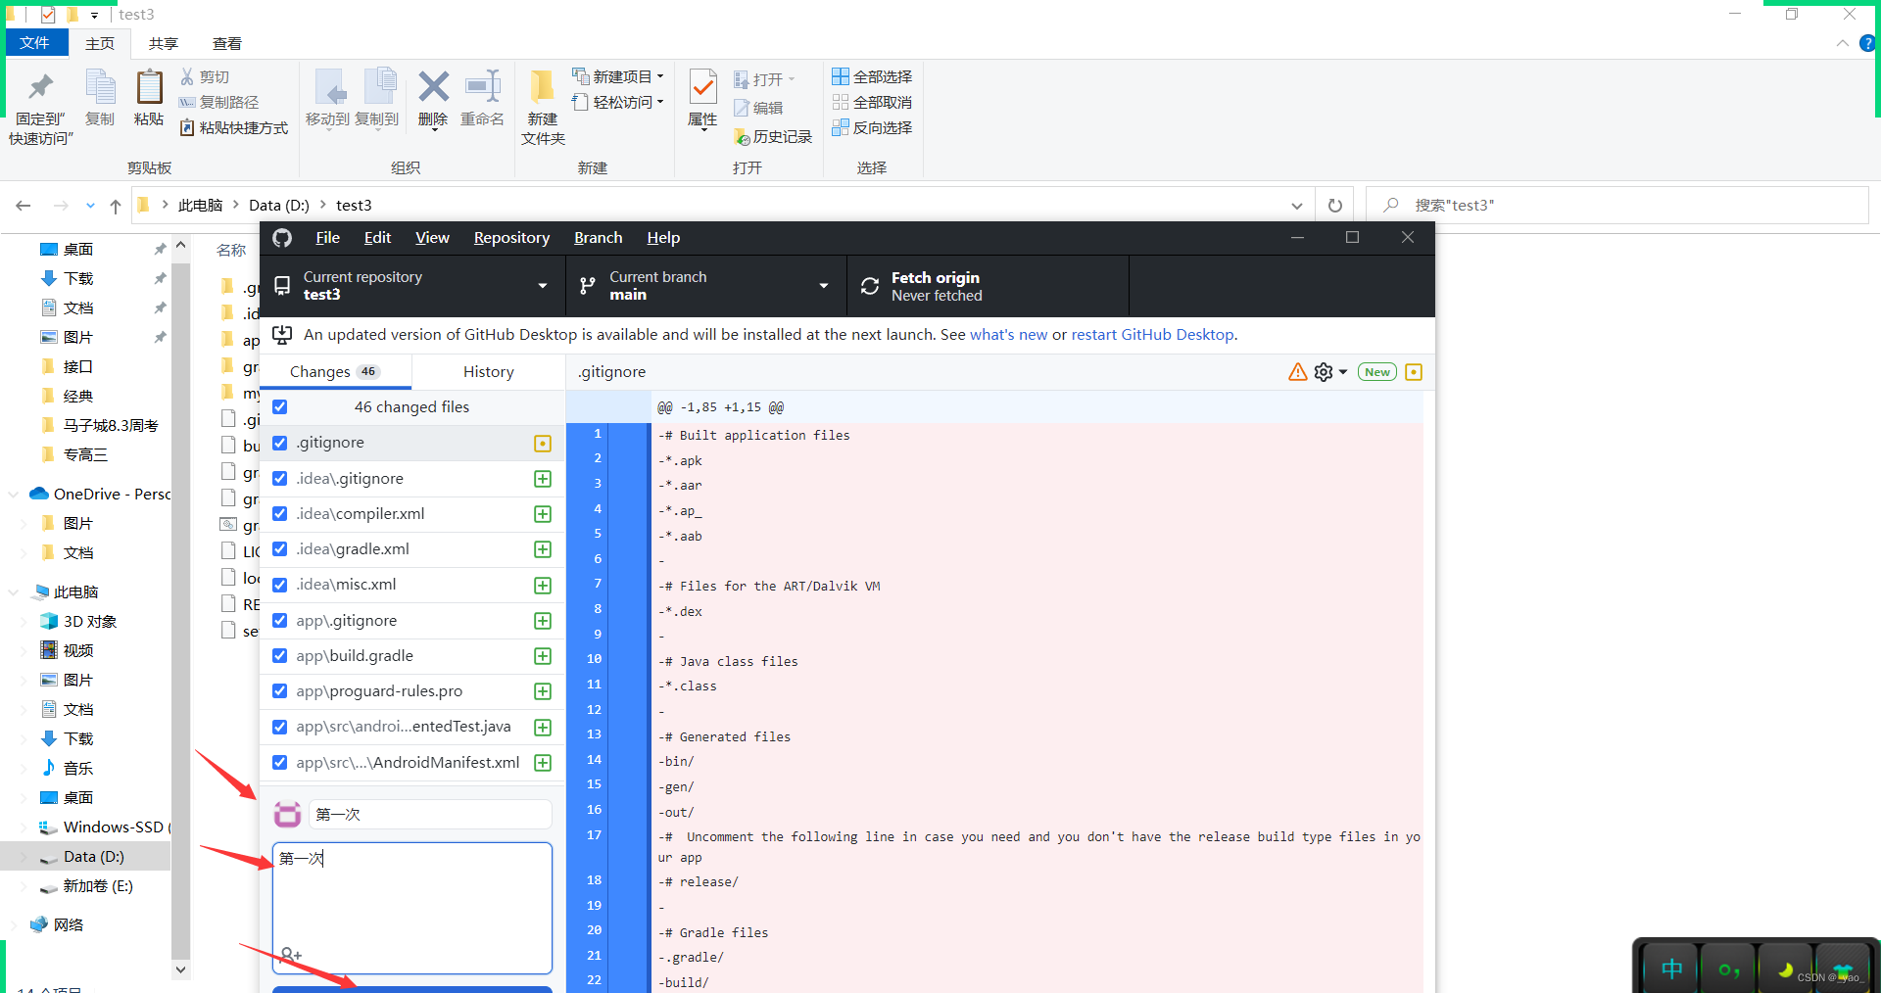Toggle the 46 changed files select-all checkbox
The image size is (1881, 993).
[280, 406]
